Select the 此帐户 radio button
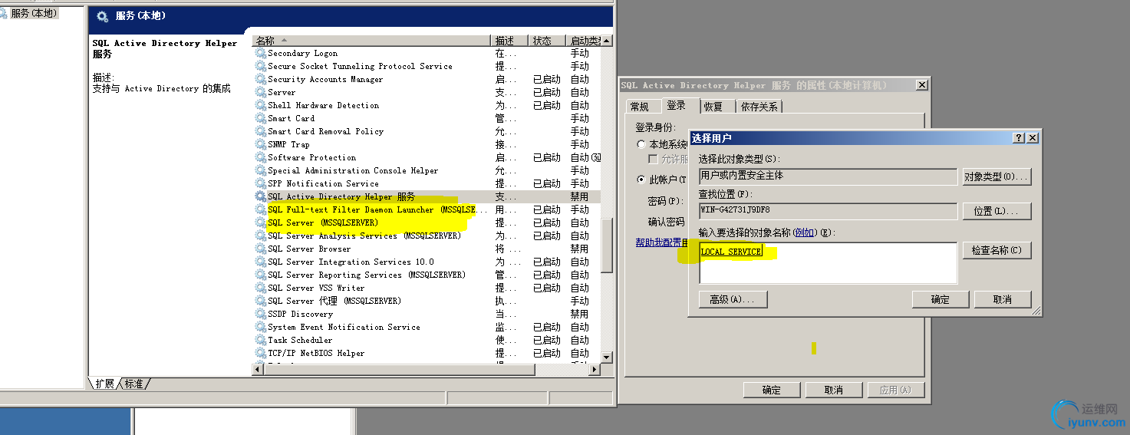The image size is (1130, 435). pyautogui.click(x=641, y=180)
